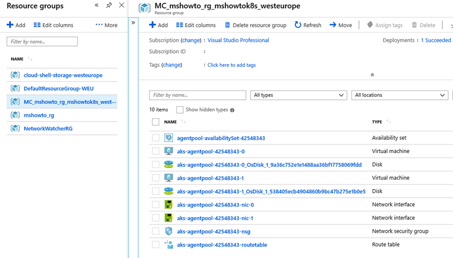This screenshot has height=258, width=453.
Task: Check the aks-agentpool-42548343-0 VM checkbox
Action: click(155, 151)
